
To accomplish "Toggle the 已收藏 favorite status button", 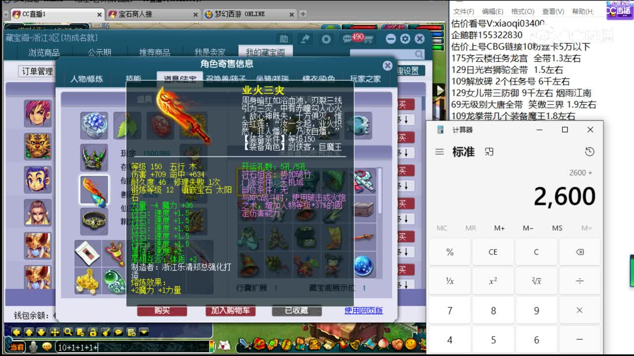I will [296, 311].
